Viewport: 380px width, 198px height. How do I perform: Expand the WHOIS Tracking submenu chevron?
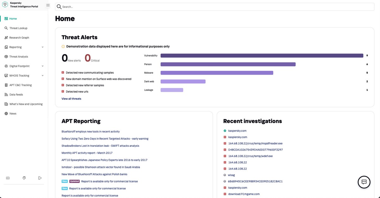43,76
